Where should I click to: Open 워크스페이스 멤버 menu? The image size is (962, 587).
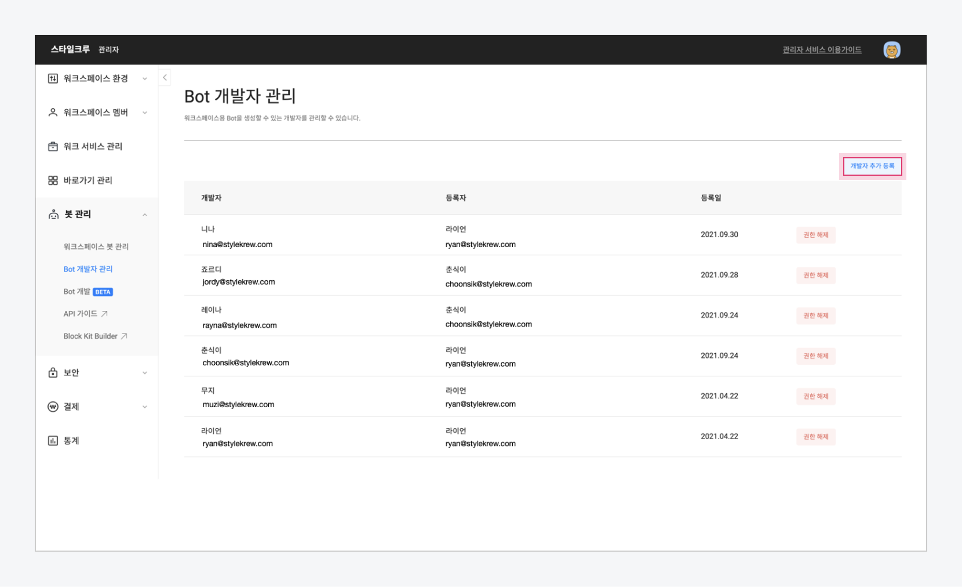96,113
